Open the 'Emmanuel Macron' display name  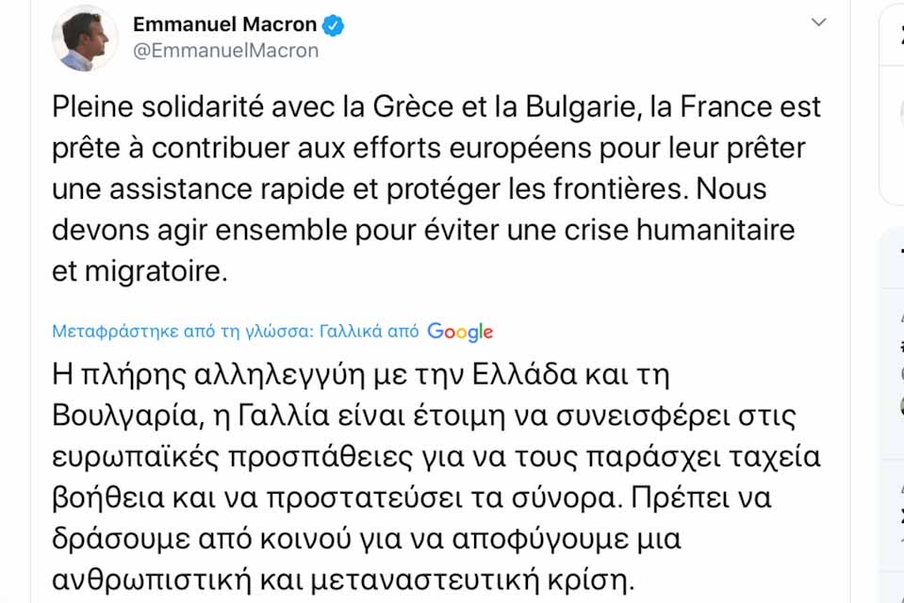point(224,24)
